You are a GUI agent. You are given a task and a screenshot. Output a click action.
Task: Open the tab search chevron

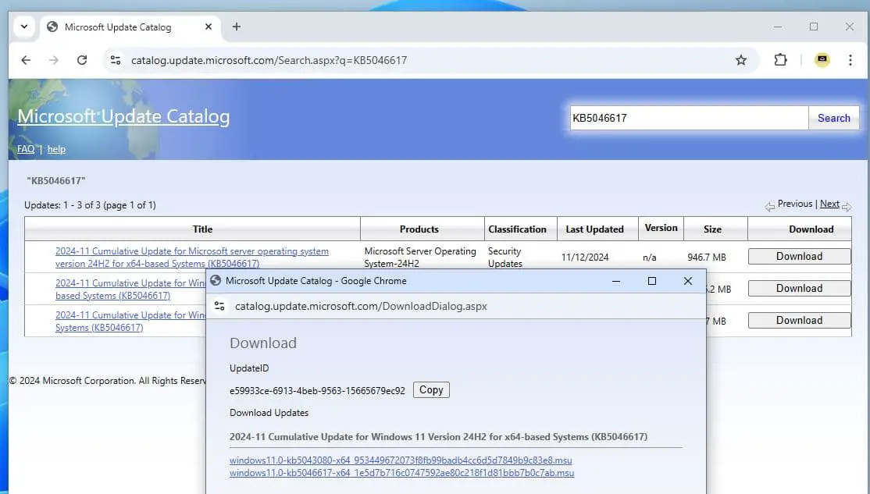tap(24, 27)
